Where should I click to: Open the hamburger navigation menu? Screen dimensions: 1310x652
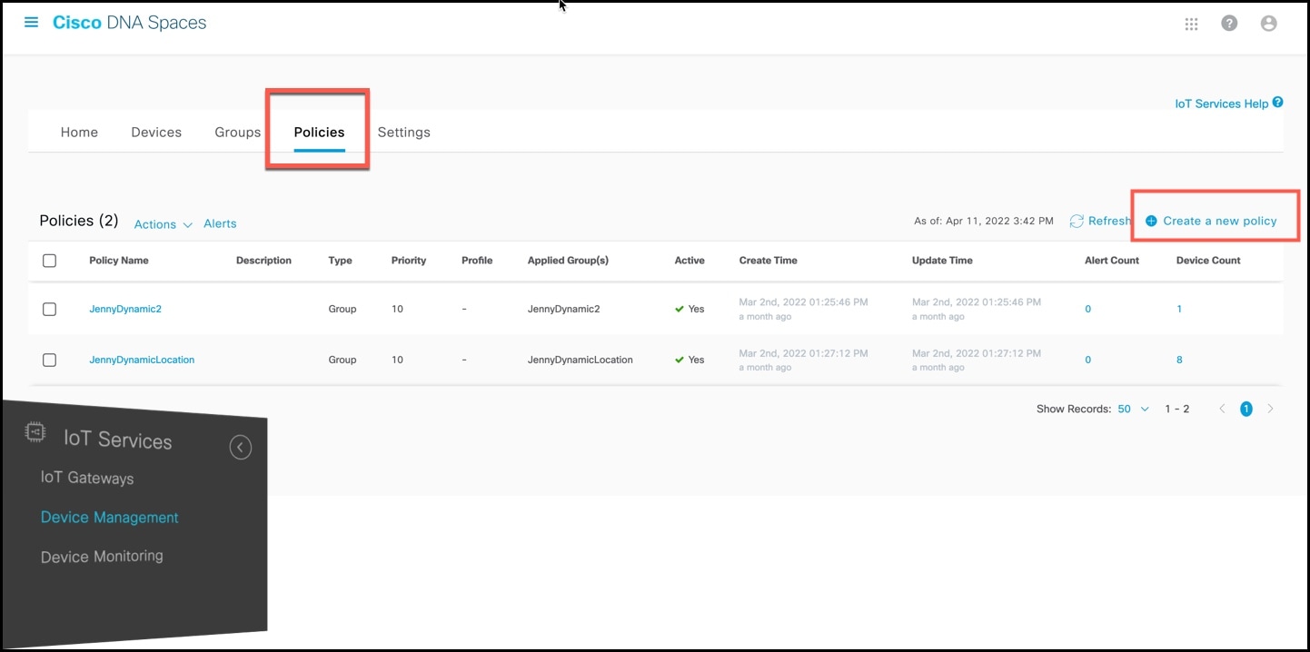31,23
